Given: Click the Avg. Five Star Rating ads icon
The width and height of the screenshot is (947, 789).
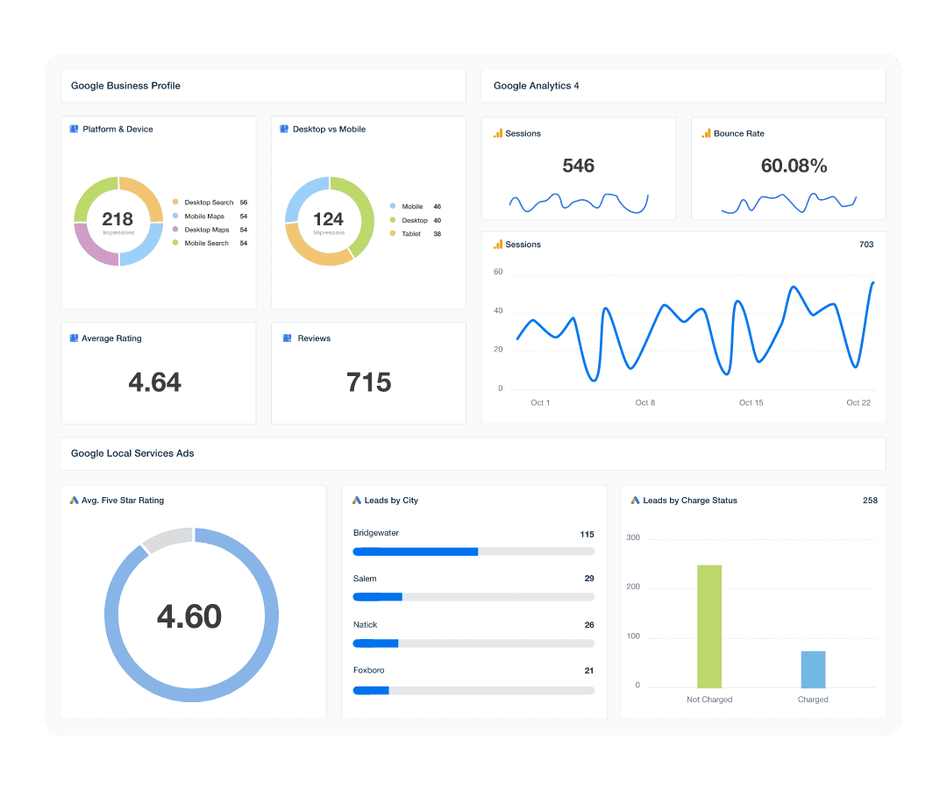Looking at the screenshot, I should [74, 501].
